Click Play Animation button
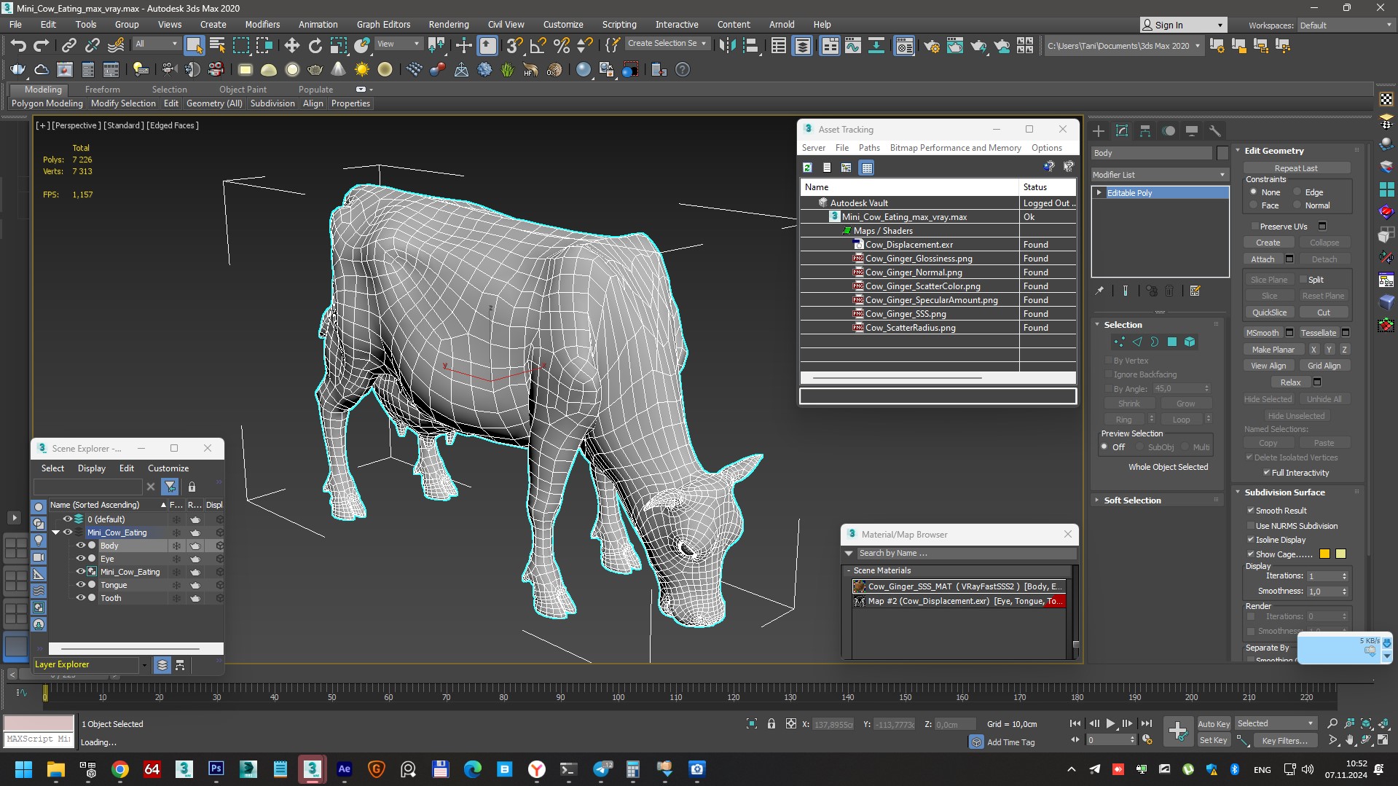The image size is (1398, 786). 1110,723
